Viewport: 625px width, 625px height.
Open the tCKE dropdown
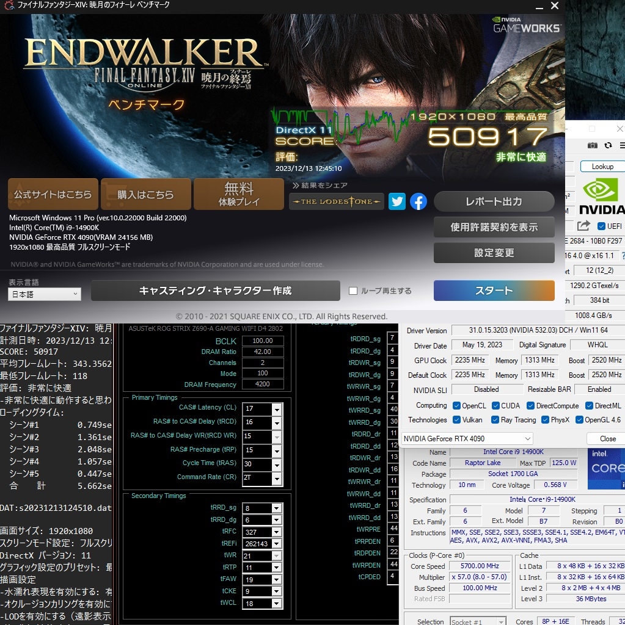(x=277, y=591)
